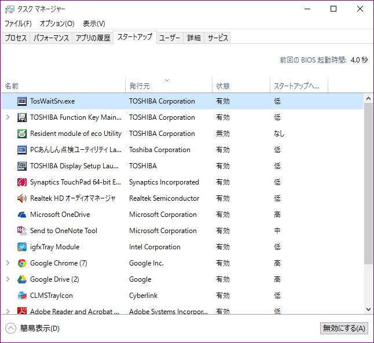This screenshot has width=374, height=343.
Task: Click the Synaptics TouchPad icon
Action: (x=22, y=182)
